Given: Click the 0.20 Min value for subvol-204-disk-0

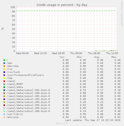Looking at the screenshot, I should (x=83, y=102).
